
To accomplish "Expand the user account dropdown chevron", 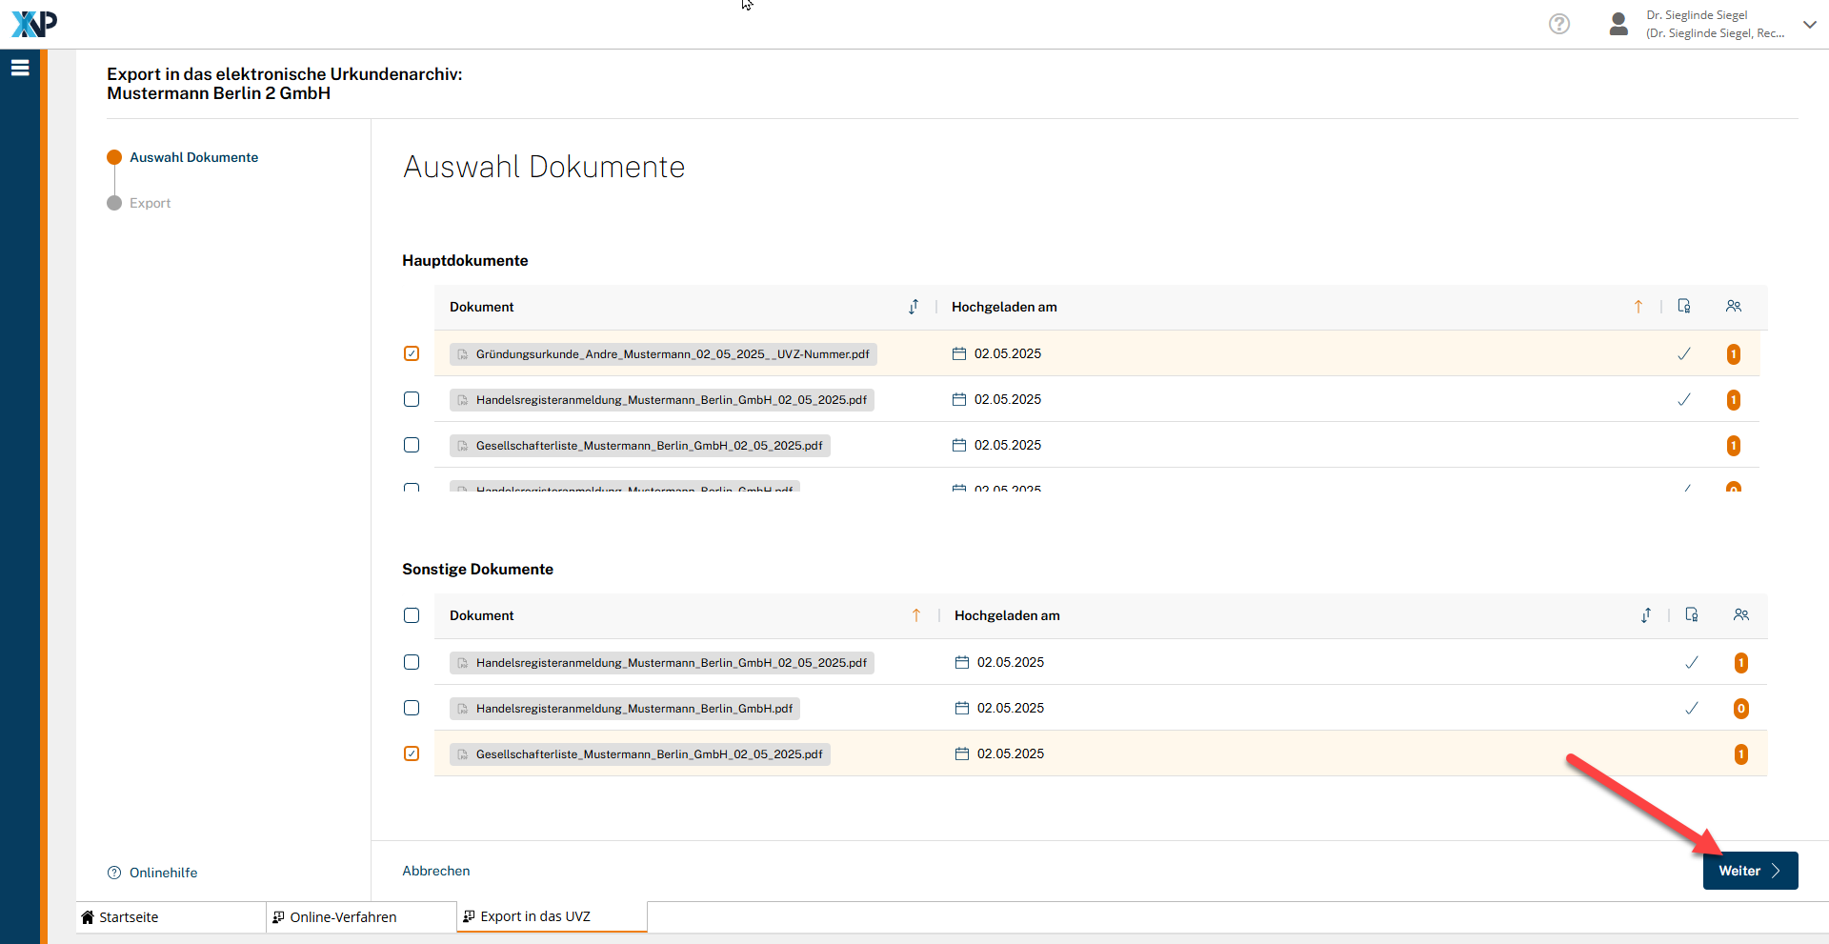I will [x=1809, y=25].
